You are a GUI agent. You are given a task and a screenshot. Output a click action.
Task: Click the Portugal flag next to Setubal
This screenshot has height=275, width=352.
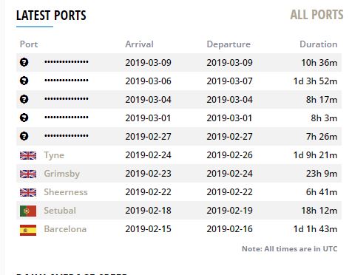(28, 211)
